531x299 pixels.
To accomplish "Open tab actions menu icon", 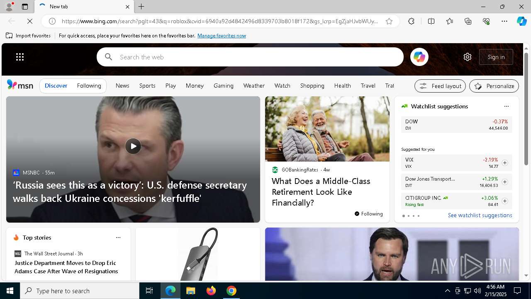I will tap(25, 7).
